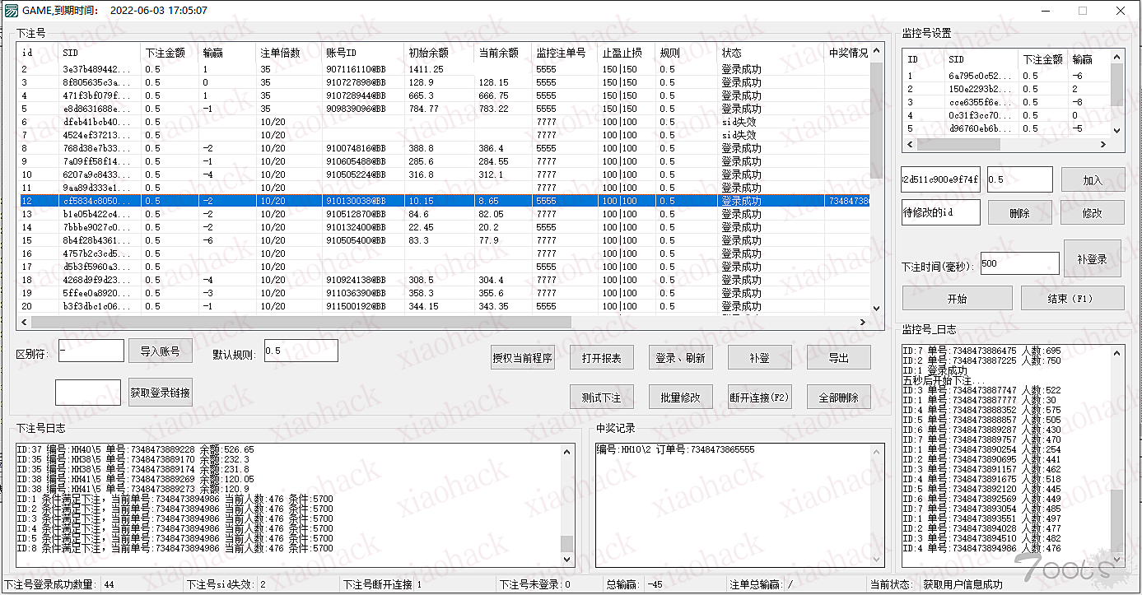Screen dimensions: 1142x595
Task: Click the 登录、刷新 button
Action: pos(680,358)
